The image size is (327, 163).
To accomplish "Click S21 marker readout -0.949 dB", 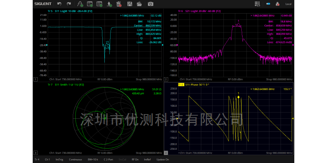I will (x=287, y=16).
